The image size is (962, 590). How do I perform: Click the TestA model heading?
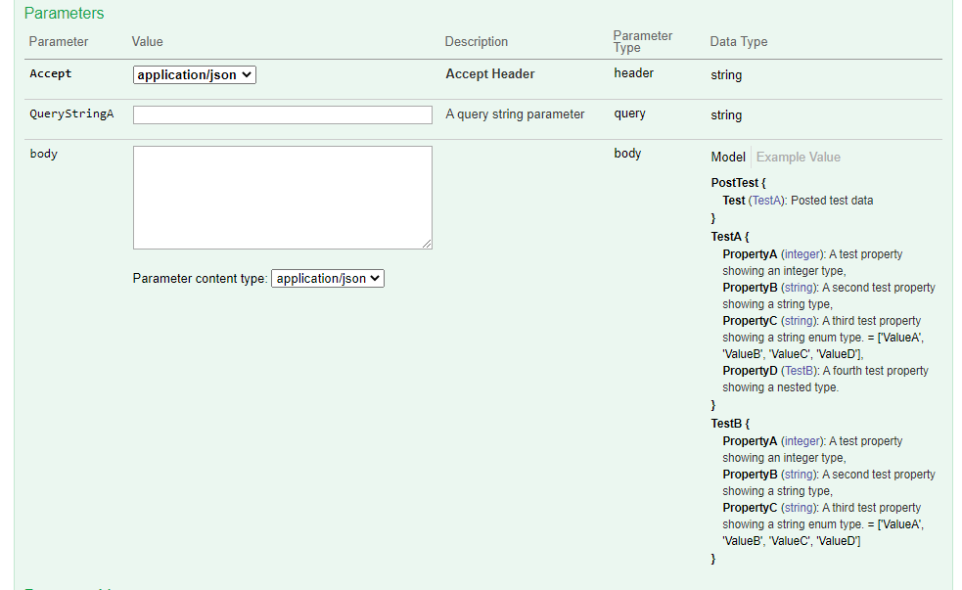(x=726, y=236)
